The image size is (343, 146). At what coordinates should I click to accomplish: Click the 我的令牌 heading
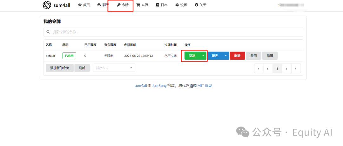[52, 21]
